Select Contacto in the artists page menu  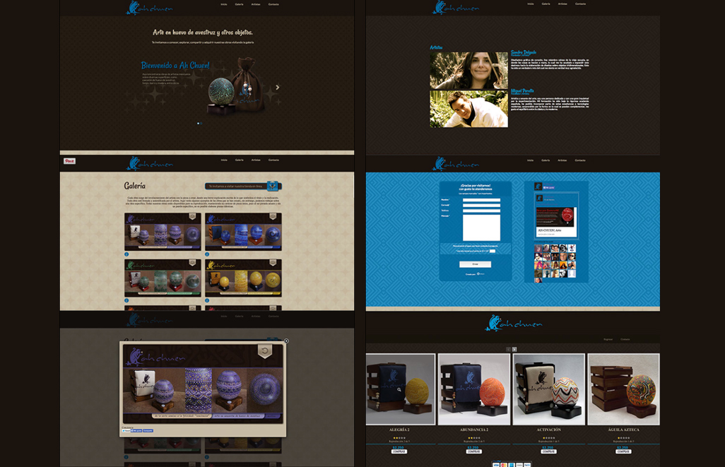pyautogui.click(x=580, y=4)
